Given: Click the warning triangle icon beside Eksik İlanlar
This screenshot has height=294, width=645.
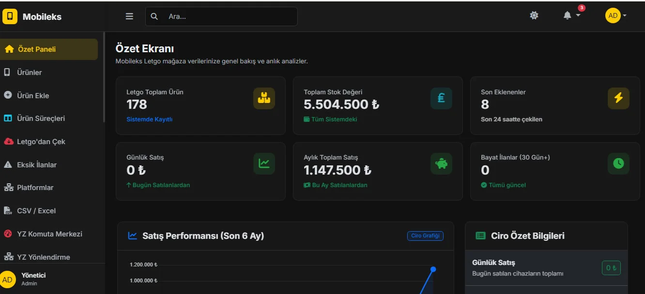Looking at the screenshot, I should [8, 165].
